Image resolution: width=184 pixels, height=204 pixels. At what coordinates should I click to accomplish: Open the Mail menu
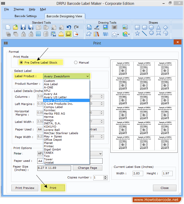tap(43, 9)
